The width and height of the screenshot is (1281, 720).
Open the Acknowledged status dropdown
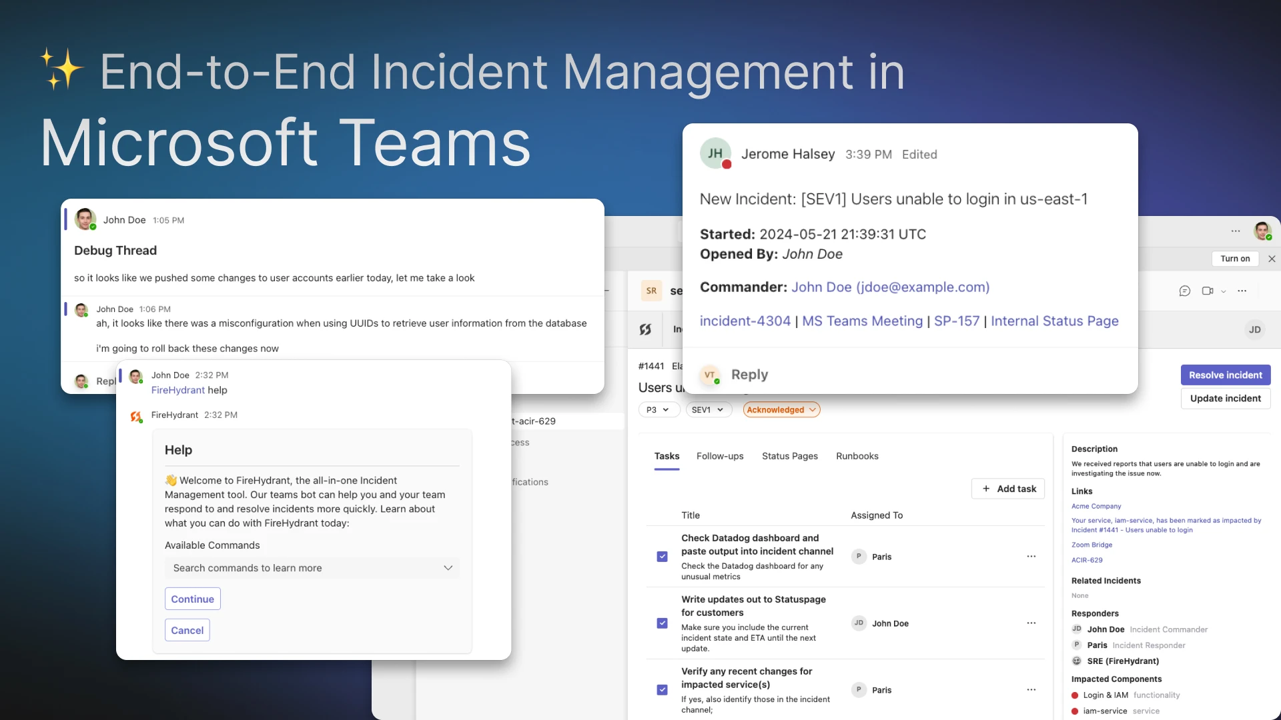coord(781,410)
